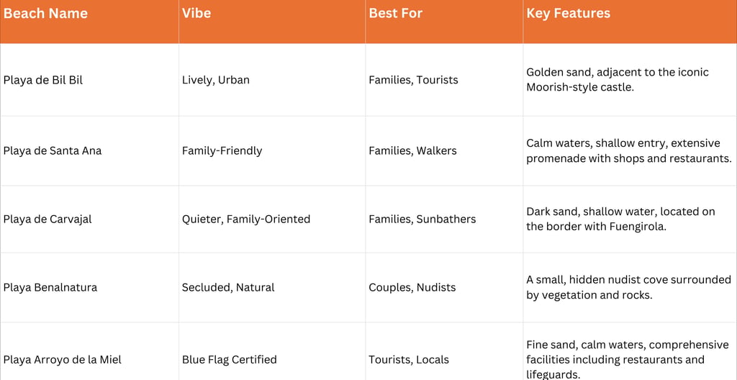The height and width of the screenshot is (380, 737).
Task: Click the Lively, Urban vibe cell
Action: pos(271,80)
